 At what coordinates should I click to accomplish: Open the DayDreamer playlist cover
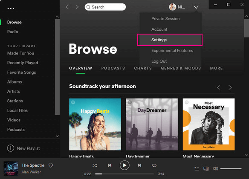(x=152, y=124)
